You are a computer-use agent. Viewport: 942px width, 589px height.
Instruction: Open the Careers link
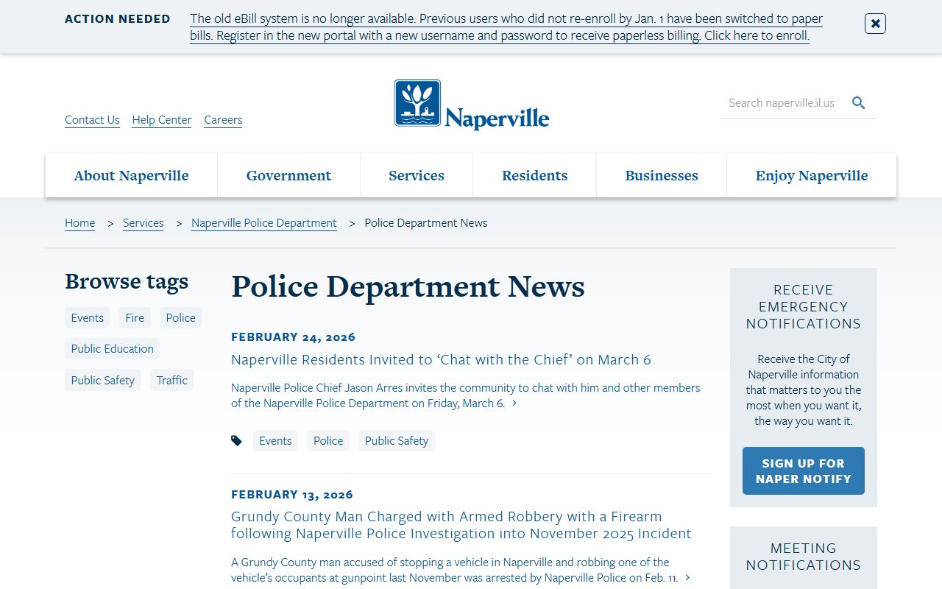pyautogui.click(x=223, y=120)
